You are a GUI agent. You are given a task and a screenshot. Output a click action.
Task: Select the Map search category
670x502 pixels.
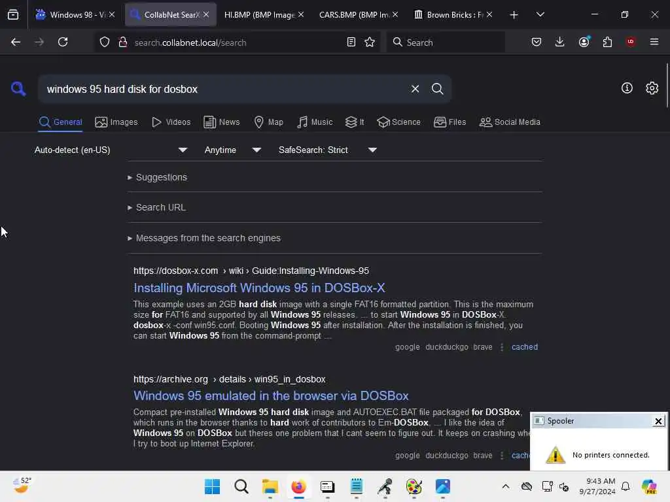268,122
